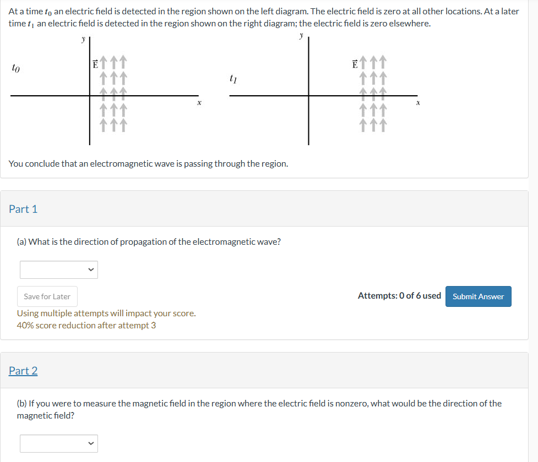This screenshot has width=538, height=462.
Task: Open the magnetic field direction dropdown
Action: 58,443
